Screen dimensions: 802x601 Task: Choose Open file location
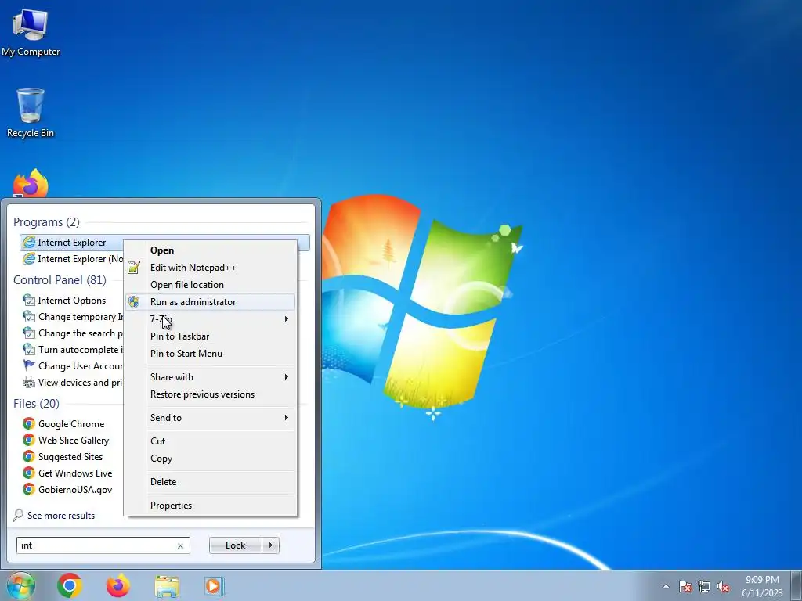210,285
